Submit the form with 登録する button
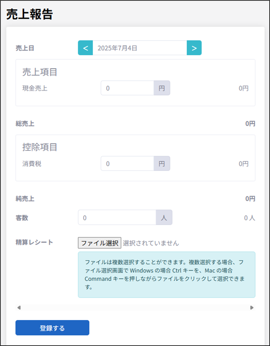270x346 pixels. 52,328
